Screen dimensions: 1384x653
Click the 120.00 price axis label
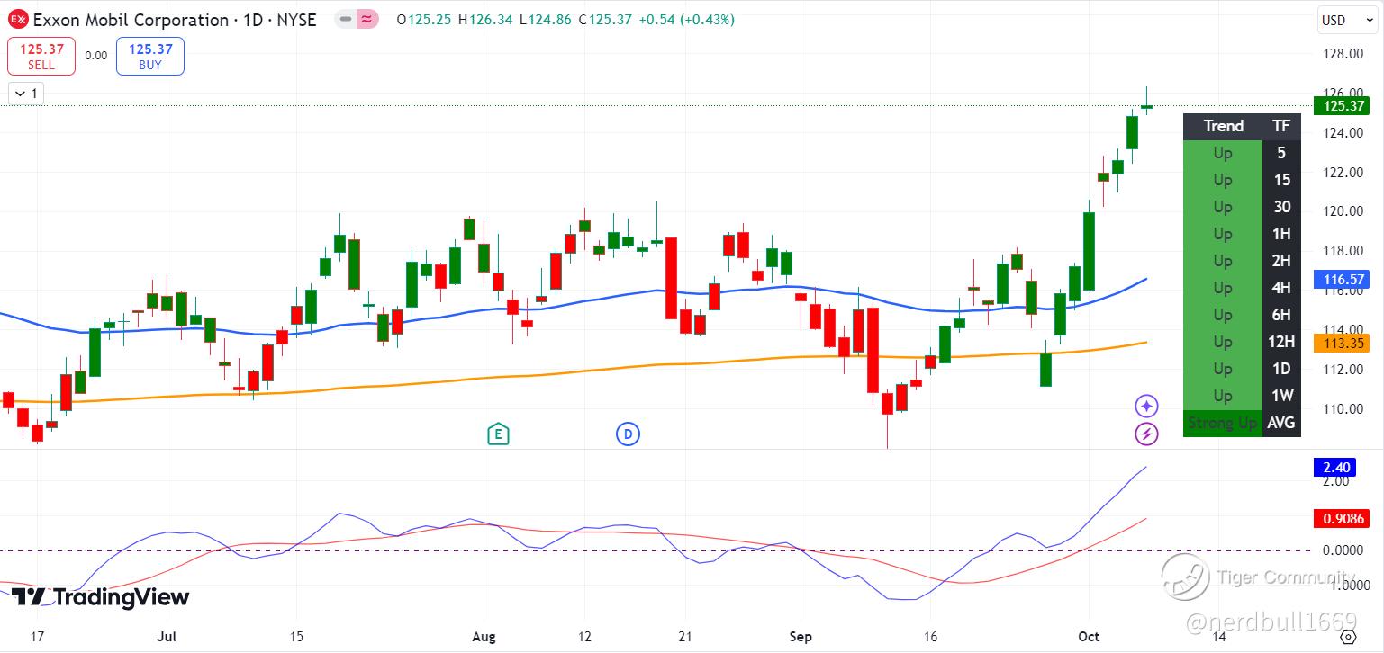tap(1343, 211)
